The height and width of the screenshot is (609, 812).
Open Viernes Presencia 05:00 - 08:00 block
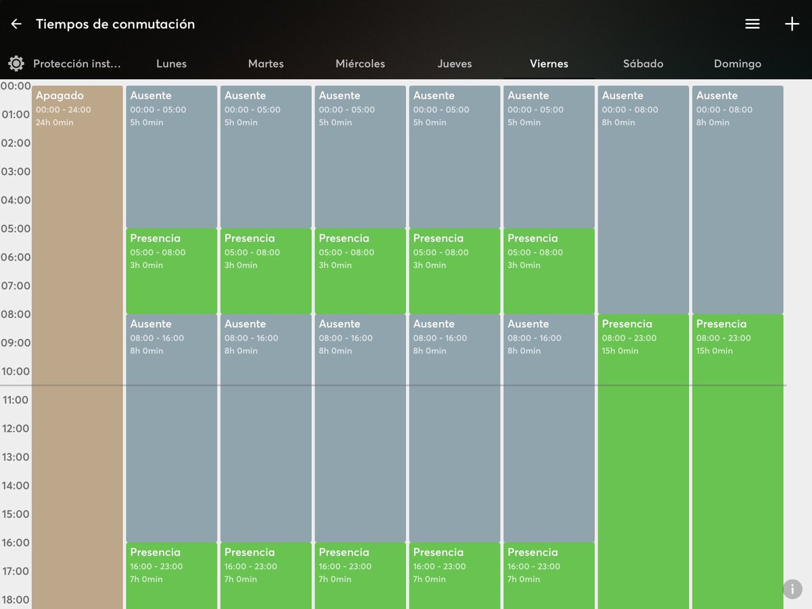coord(549,271)
